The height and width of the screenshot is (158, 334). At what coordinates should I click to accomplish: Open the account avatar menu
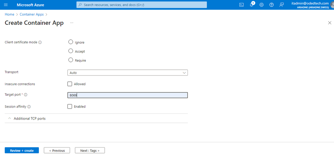point(332,5)
